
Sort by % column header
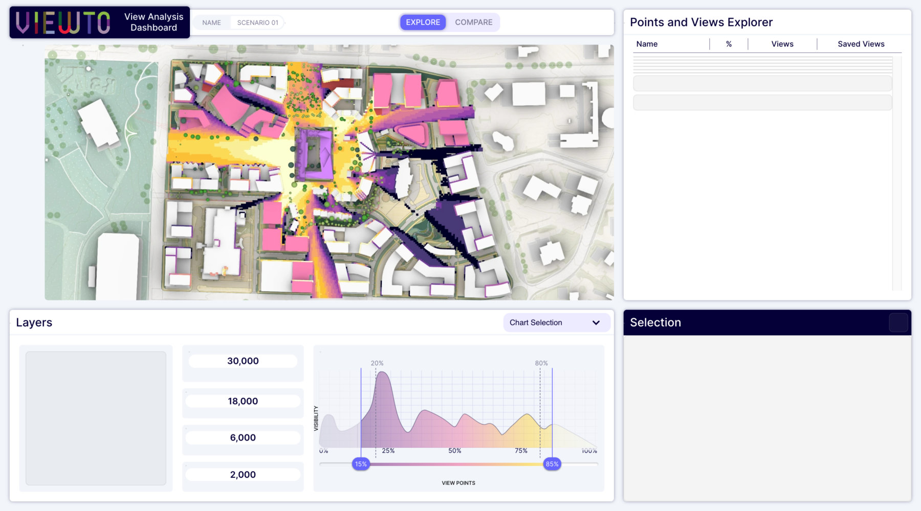(x=729, y=44)
